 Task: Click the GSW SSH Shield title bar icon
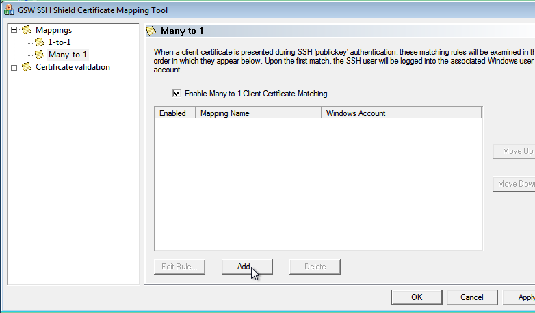pyautogui.click(x=9, y=10)
